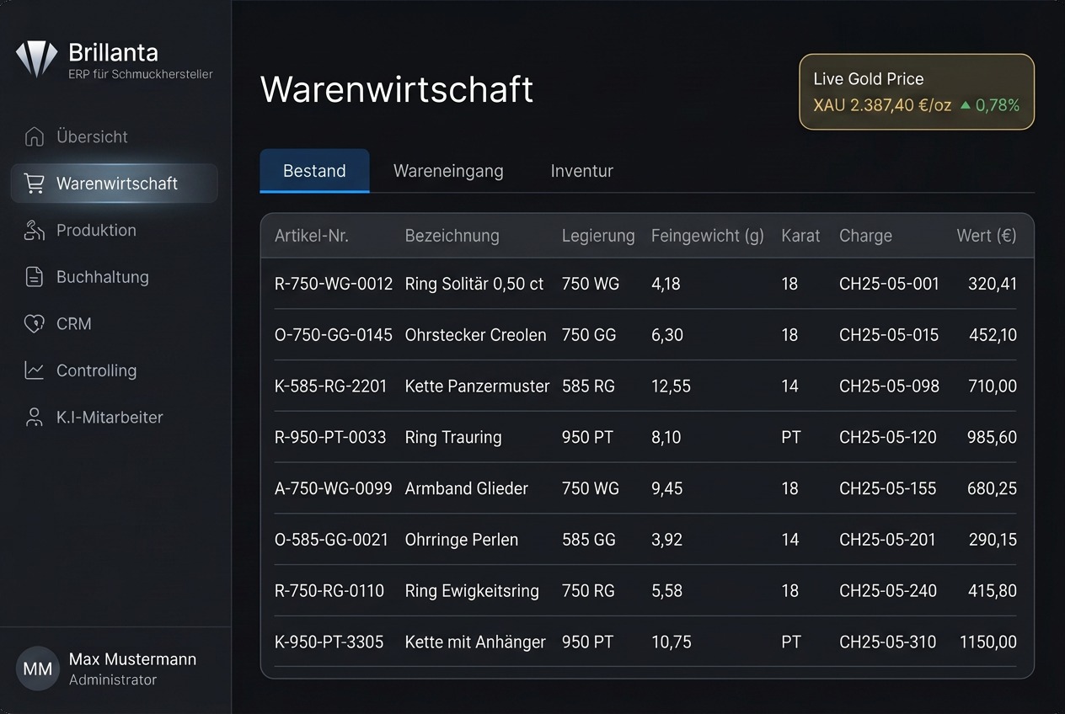Click Max Mustermann profile name
Image resolution: width=1065 pixels, height=714 pixels.
pos(132,659)
